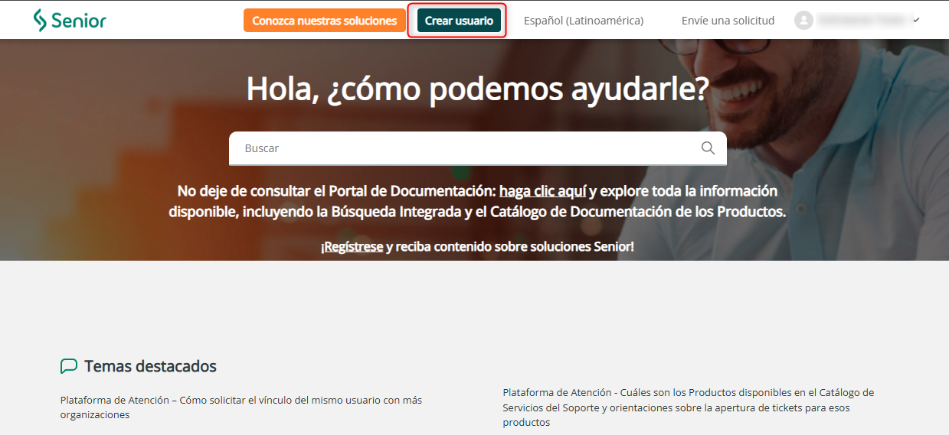Click the "Hola, ¿cómo podemos ayudarle?" heading
The width and height of the screenshot is (949, 435).
pos(477,89)
